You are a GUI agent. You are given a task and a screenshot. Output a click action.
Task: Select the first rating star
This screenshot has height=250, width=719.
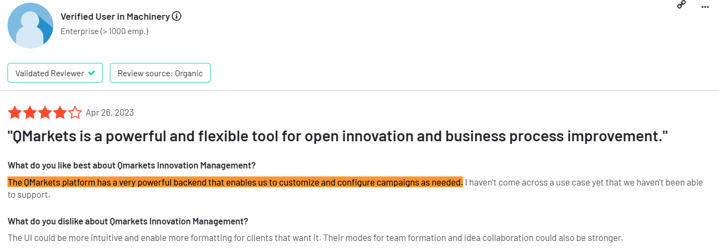(14, 112)
